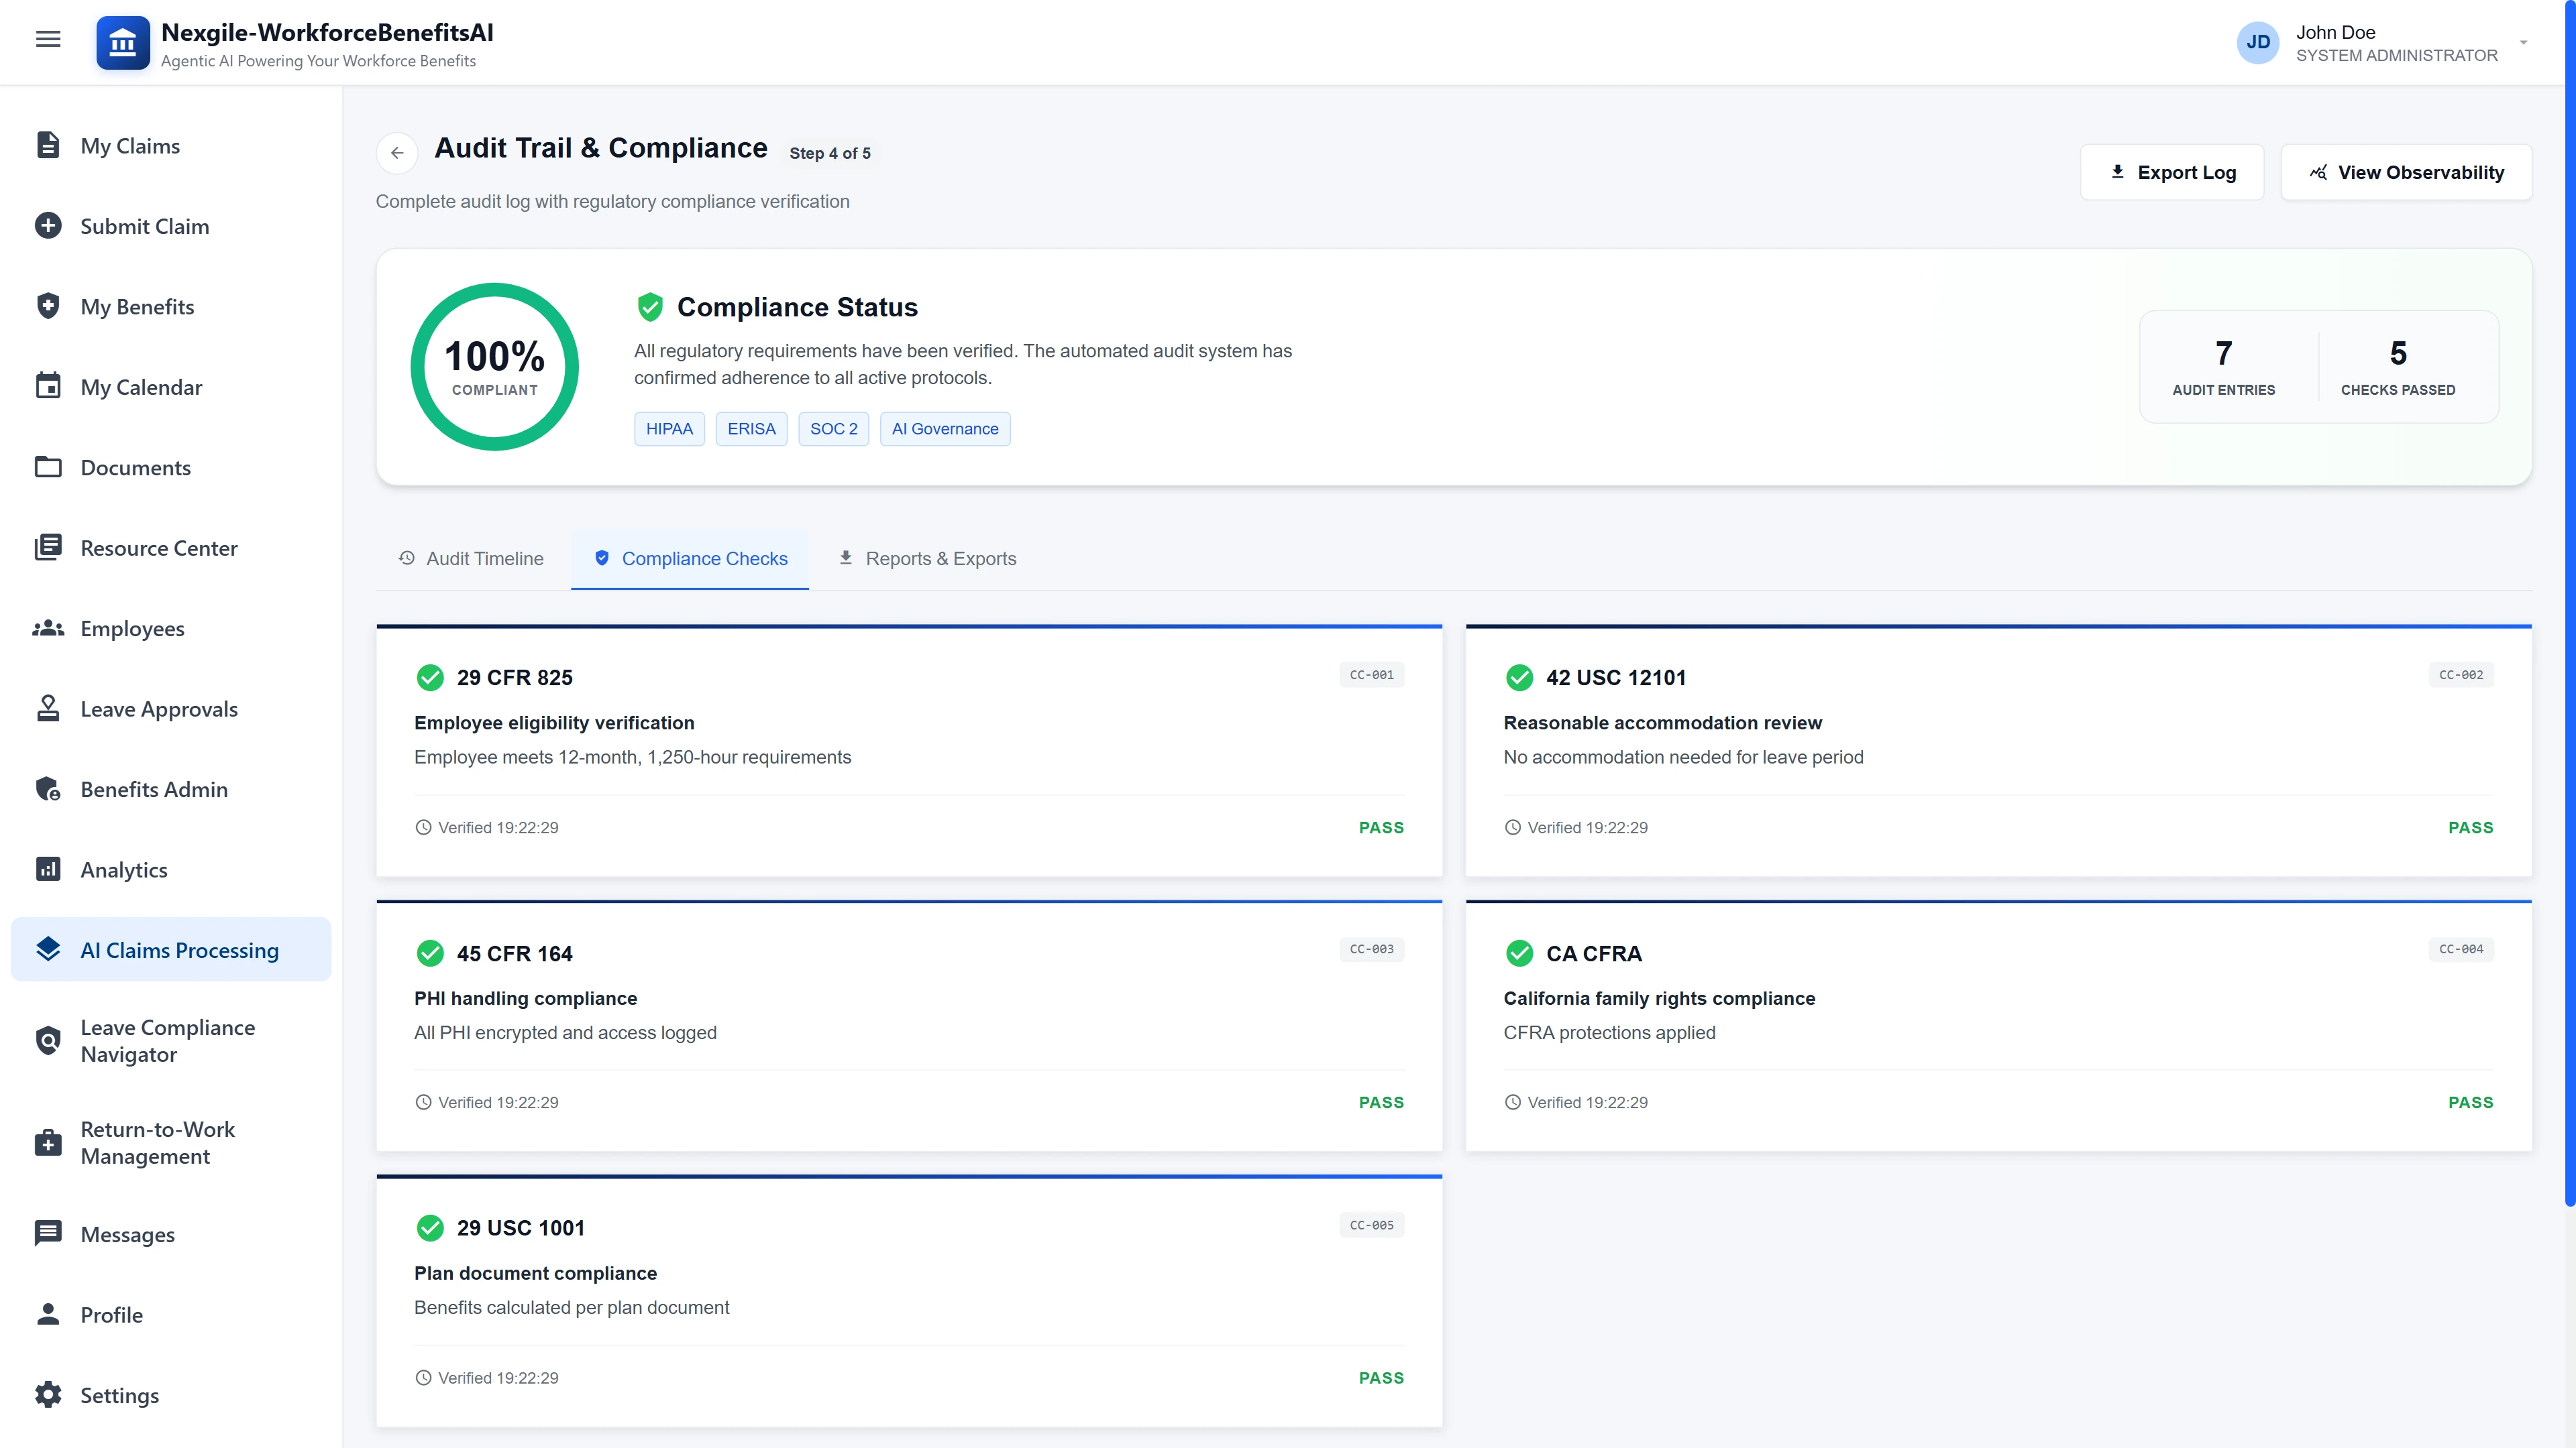Select the AI Governance badge
The image size is (2576, 1448).
pos(944,429)
